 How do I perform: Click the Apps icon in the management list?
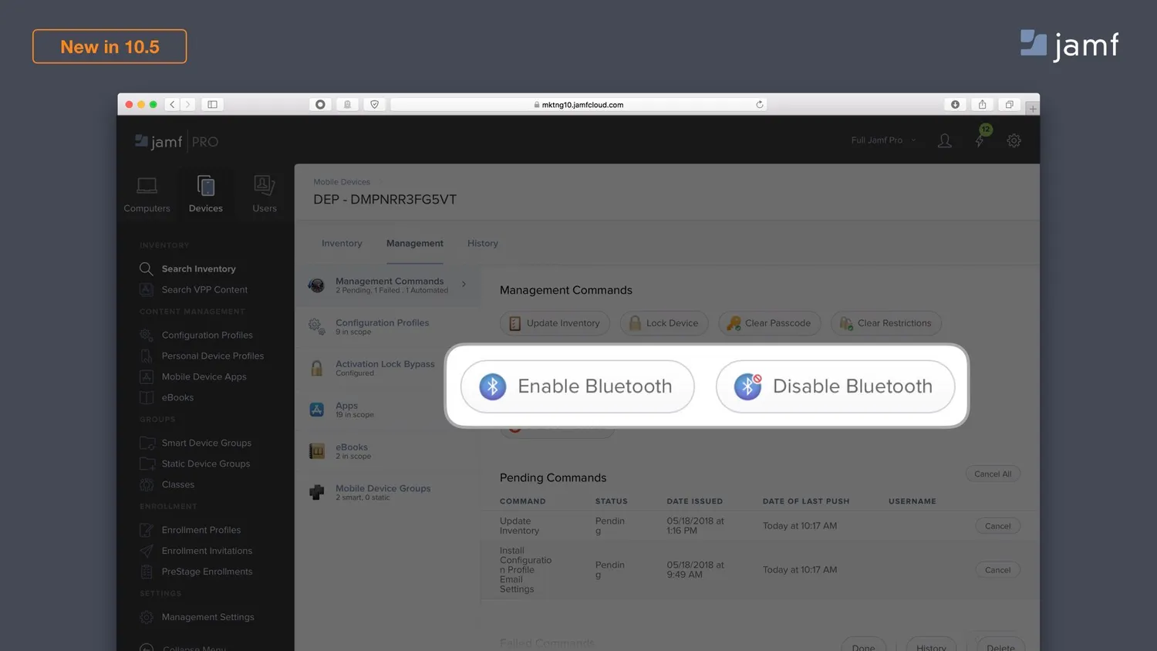[316, 410]
